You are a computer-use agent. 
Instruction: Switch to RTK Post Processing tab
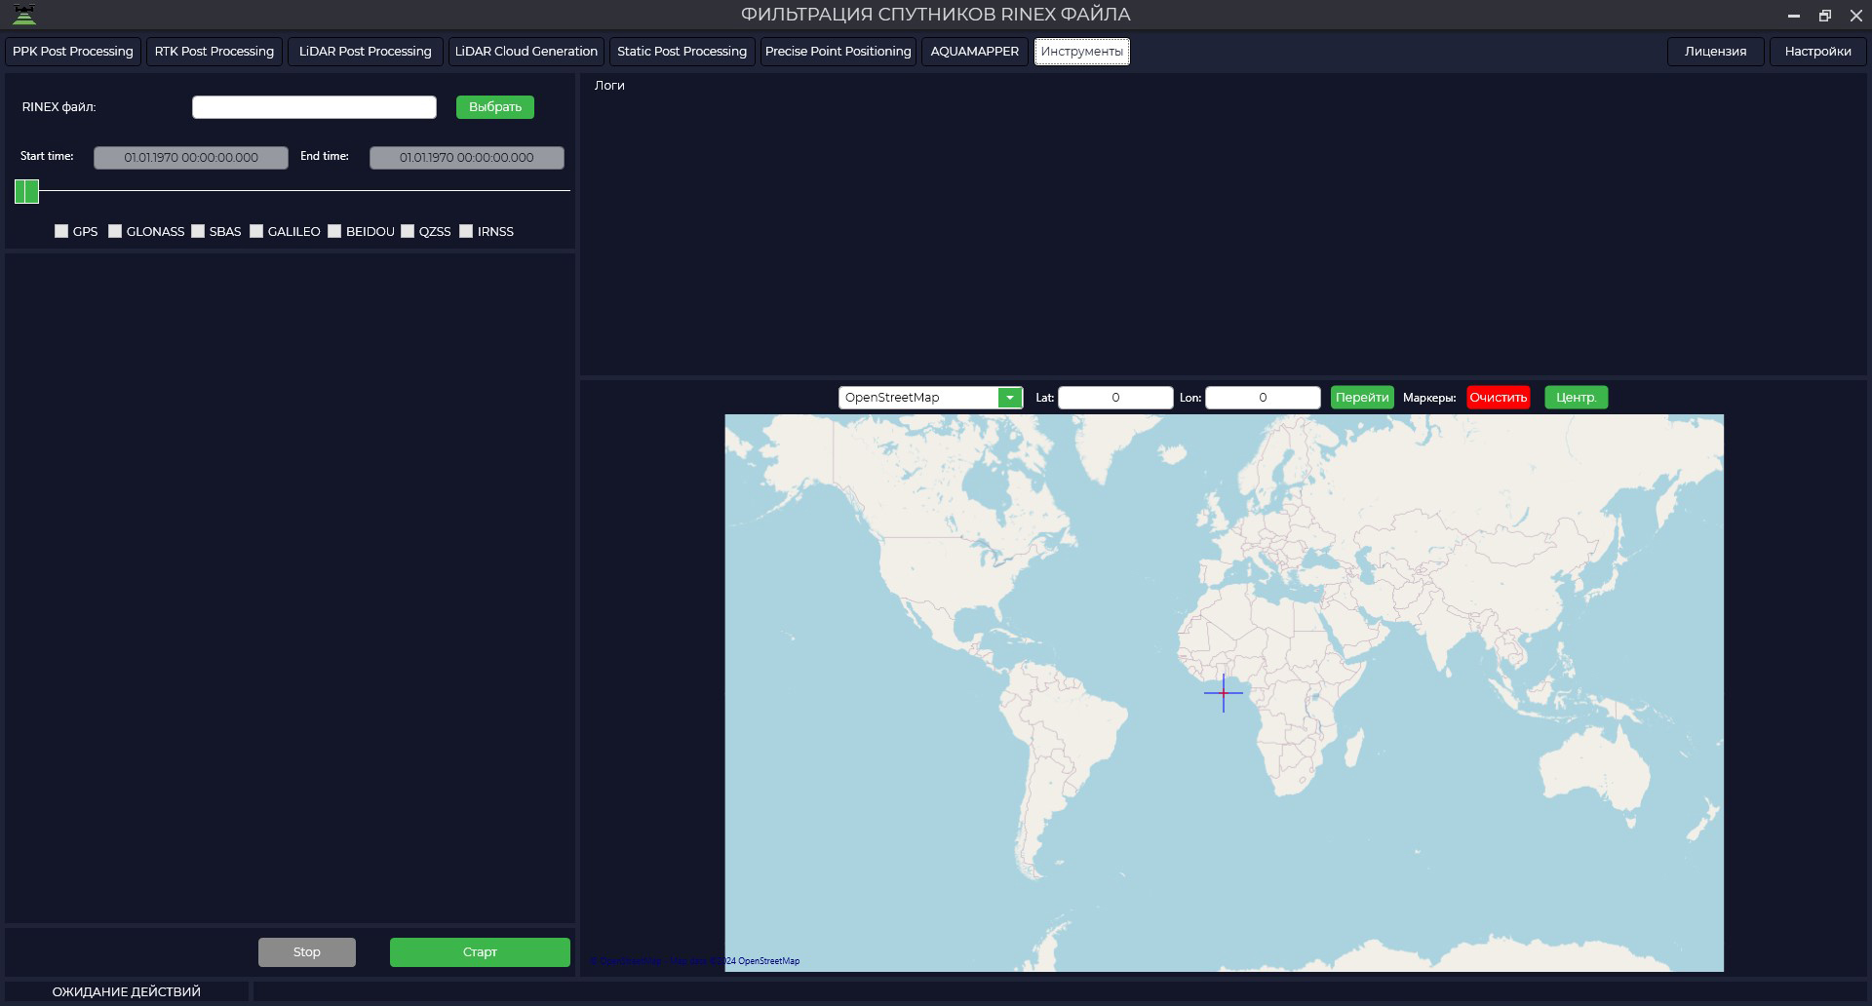[214, 52]
